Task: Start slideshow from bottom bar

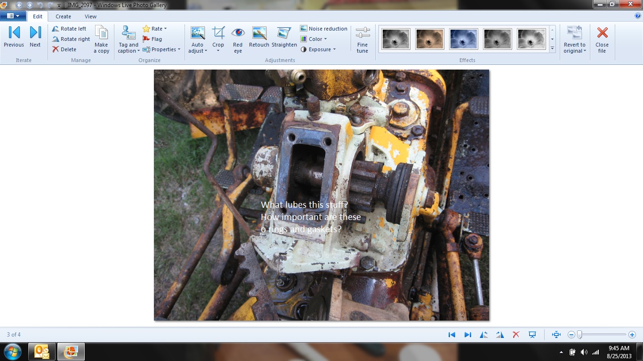Action: (532, 335)
